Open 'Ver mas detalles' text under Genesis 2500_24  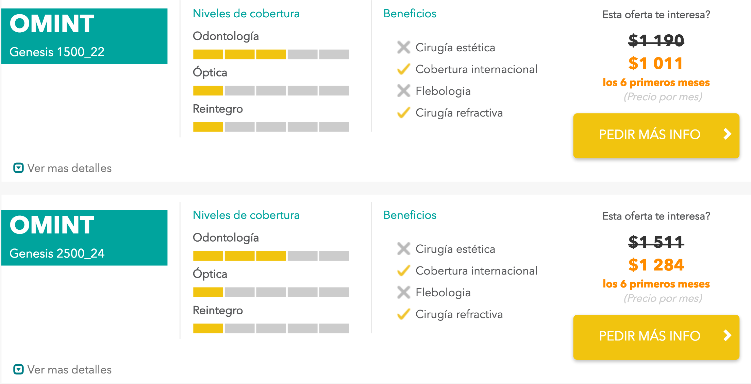click(x=69, y=370)
